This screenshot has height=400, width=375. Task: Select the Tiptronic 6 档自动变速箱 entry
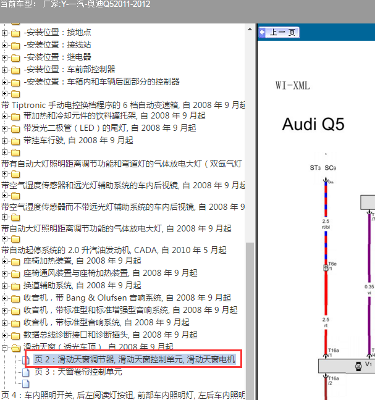pyautogui.click(x=123, y=105)
